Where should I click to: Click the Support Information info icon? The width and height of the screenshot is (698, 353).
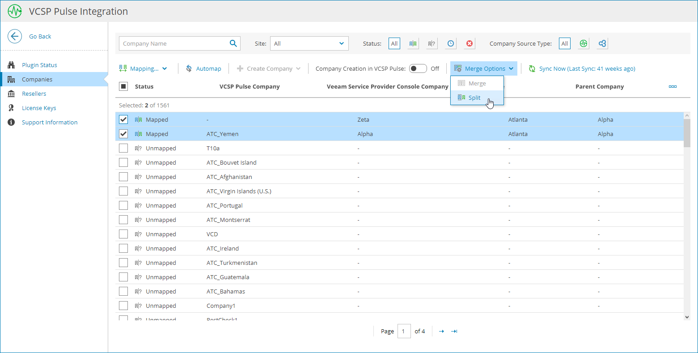coord(12,122)
